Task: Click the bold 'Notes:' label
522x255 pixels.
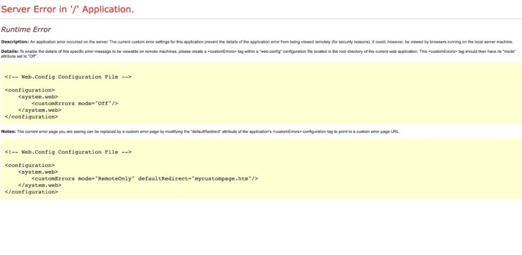Action: coord(8,132)
